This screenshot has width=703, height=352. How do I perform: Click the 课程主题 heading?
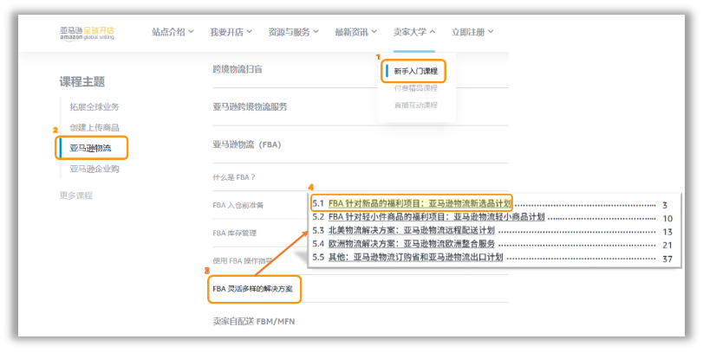point(82,82)
